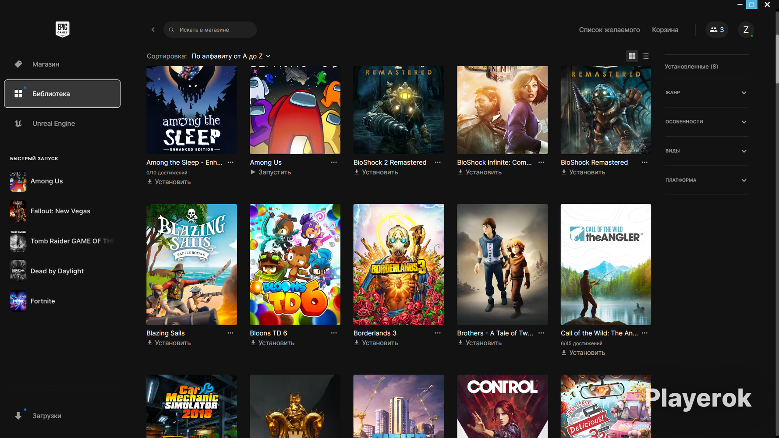This screenshot has height=438, width=779.
Task: Install BioShock Infinite with Установить
Action: (479, 172)
